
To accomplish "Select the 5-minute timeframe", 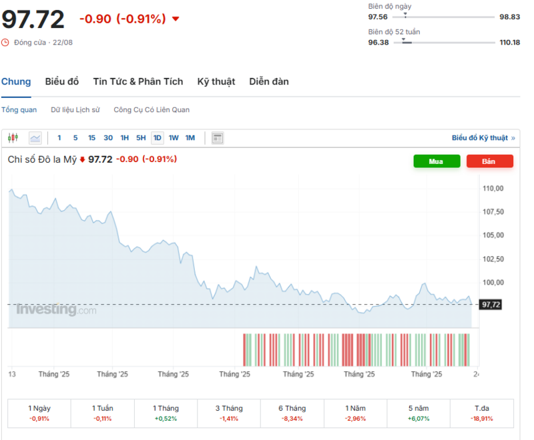I will [x=75, y=137].
